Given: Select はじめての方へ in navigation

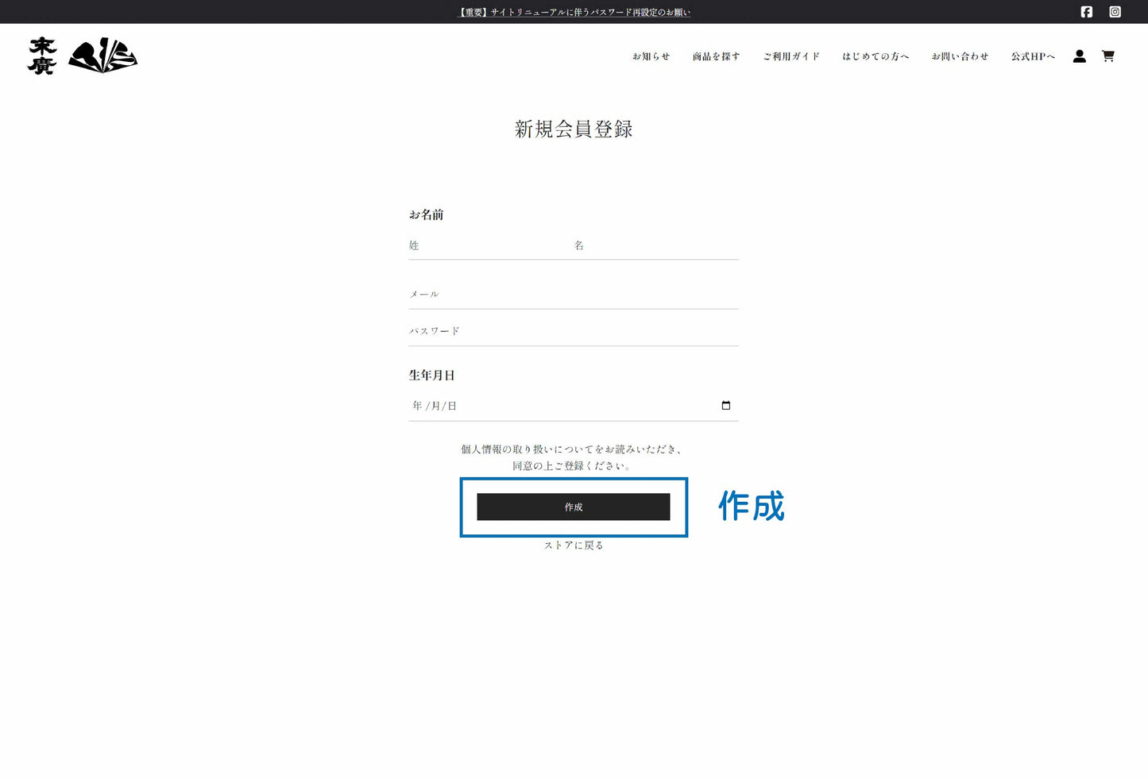Looking at the screenshot, I should 875,56.
